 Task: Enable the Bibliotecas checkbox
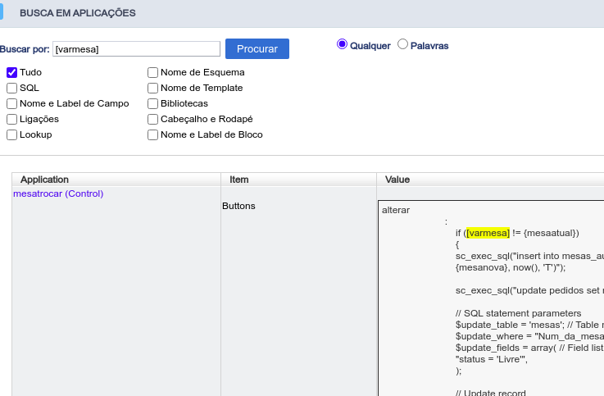153,103
